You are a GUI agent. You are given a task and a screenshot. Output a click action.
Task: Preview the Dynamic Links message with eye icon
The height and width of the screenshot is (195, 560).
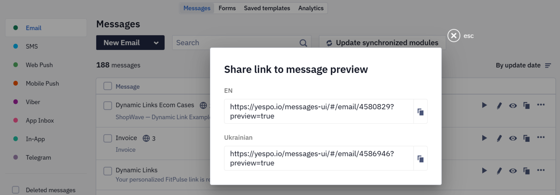(x=513, y=171)
